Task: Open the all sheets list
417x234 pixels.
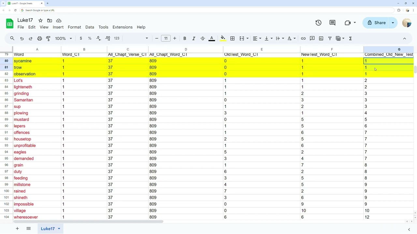Action: coord(28,228)
